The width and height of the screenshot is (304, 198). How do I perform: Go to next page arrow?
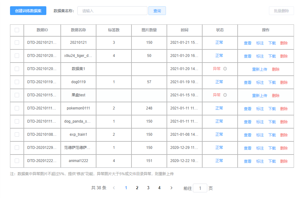(171, 188)
